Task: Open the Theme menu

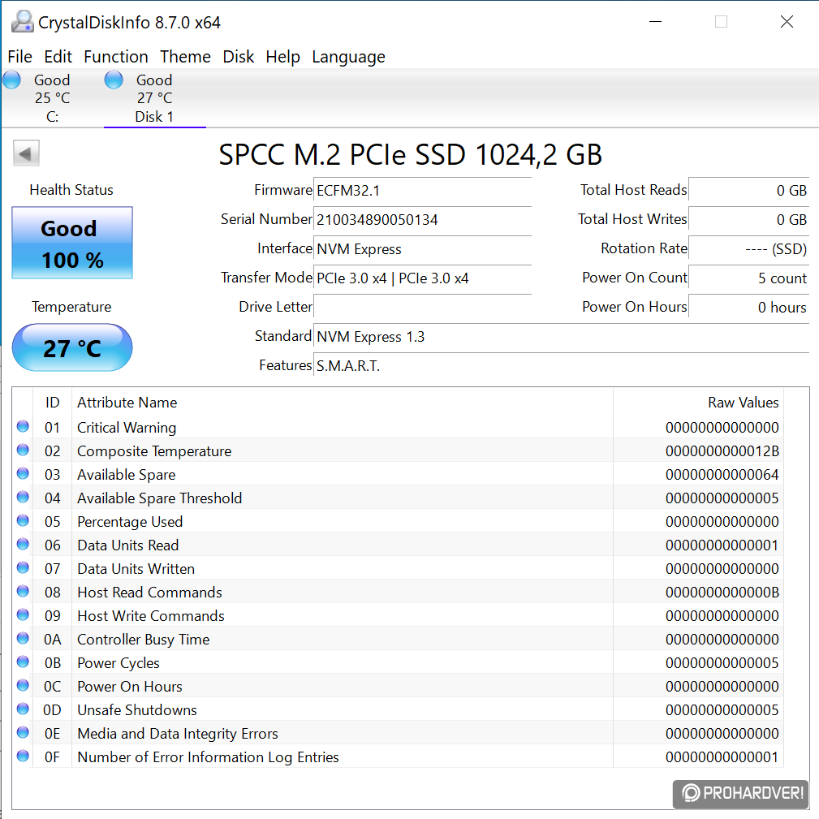Action: (x=185, y=56)
